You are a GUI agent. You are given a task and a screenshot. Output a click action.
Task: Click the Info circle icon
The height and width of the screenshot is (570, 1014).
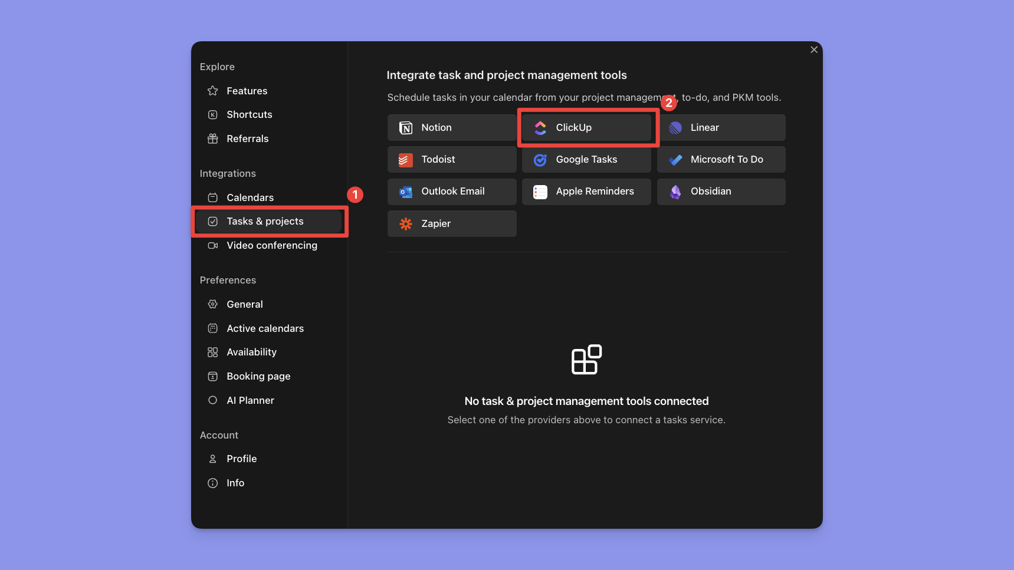(x=213, y=483)
